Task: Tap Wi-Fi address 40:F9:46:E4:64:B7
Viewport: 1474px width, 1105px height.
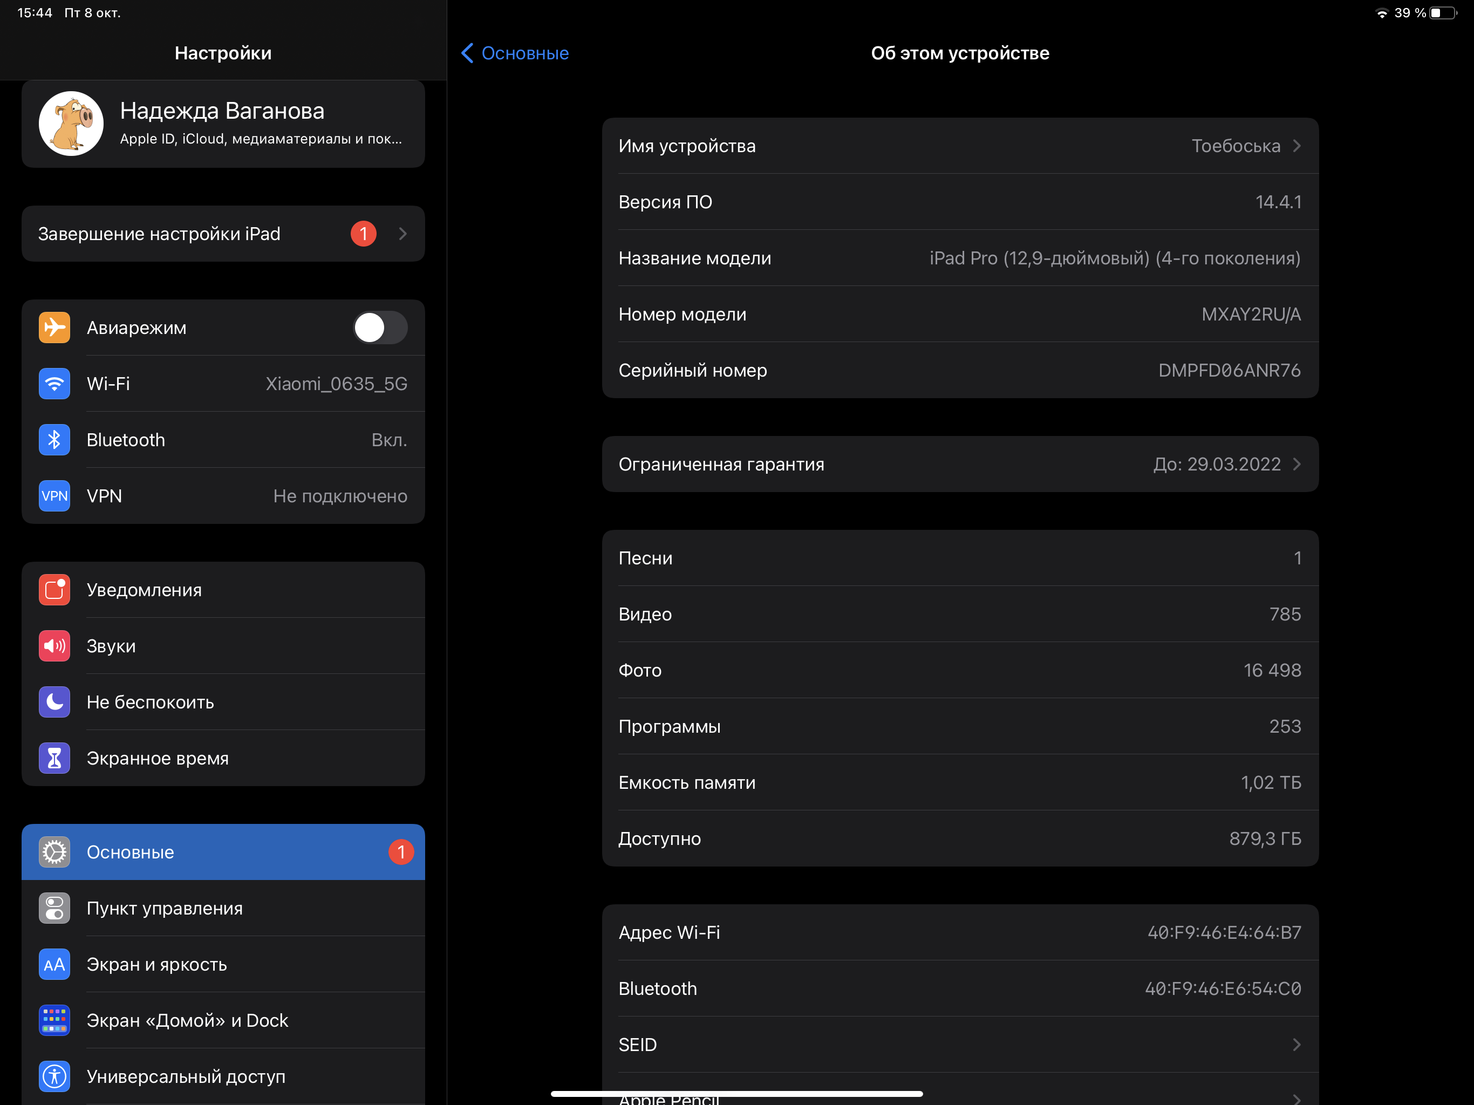Action: click(1224, 932)
